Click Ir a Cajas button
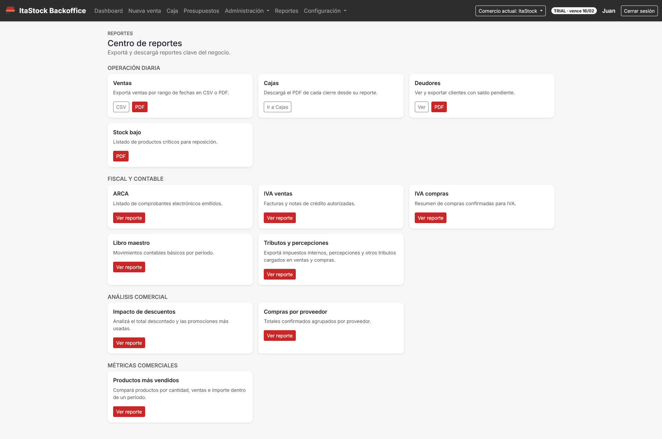The width and height of the screenshot is (662, 439). (x=277, y=107)
